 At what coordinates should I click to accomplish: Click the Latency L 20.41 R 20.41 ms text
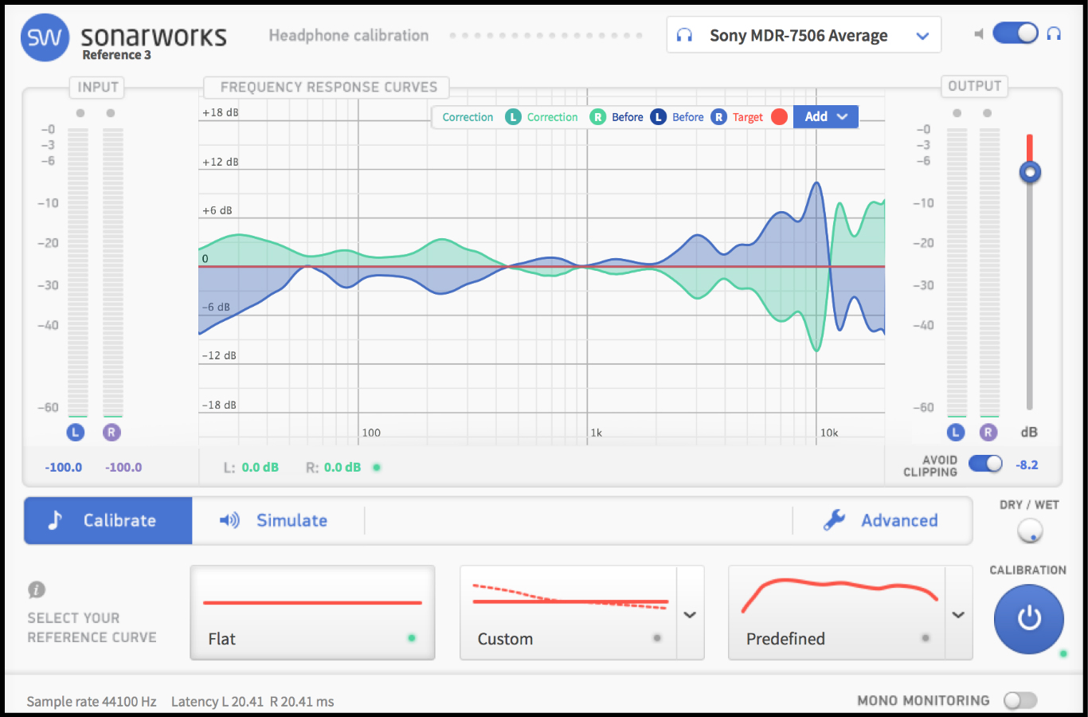[x=252, y=701]
